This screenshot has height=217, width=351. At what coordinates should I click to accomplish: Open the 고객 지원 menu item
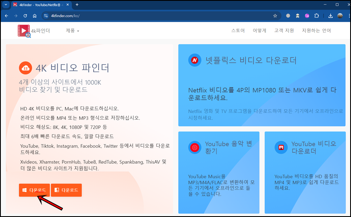point(284,30)
